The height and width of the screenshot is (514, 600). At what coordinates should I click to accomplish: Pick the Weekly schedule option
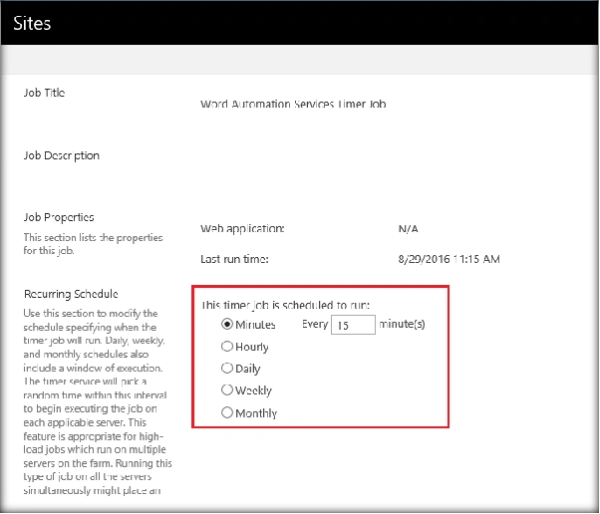[227, 390]
